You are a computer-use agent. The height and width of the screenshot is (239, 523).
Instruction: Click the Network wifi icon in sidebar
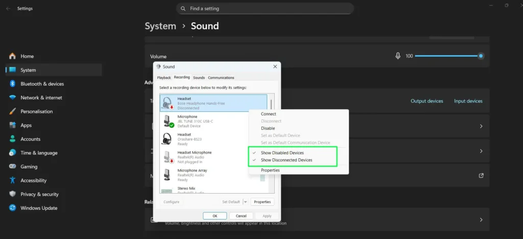click(x=12, y=98)
